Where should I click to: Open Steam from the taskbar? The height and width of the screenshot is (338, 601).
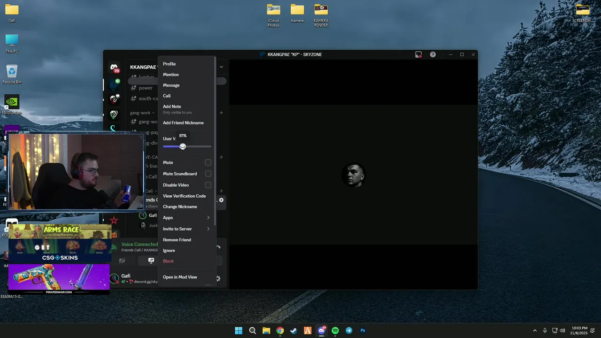[x=293, y=330]
